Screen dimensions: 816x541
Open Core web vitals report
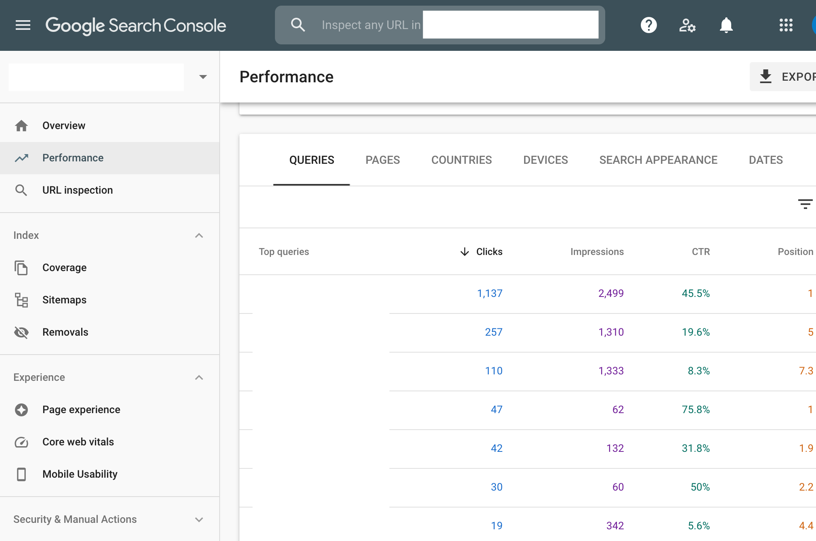(78, 442)
